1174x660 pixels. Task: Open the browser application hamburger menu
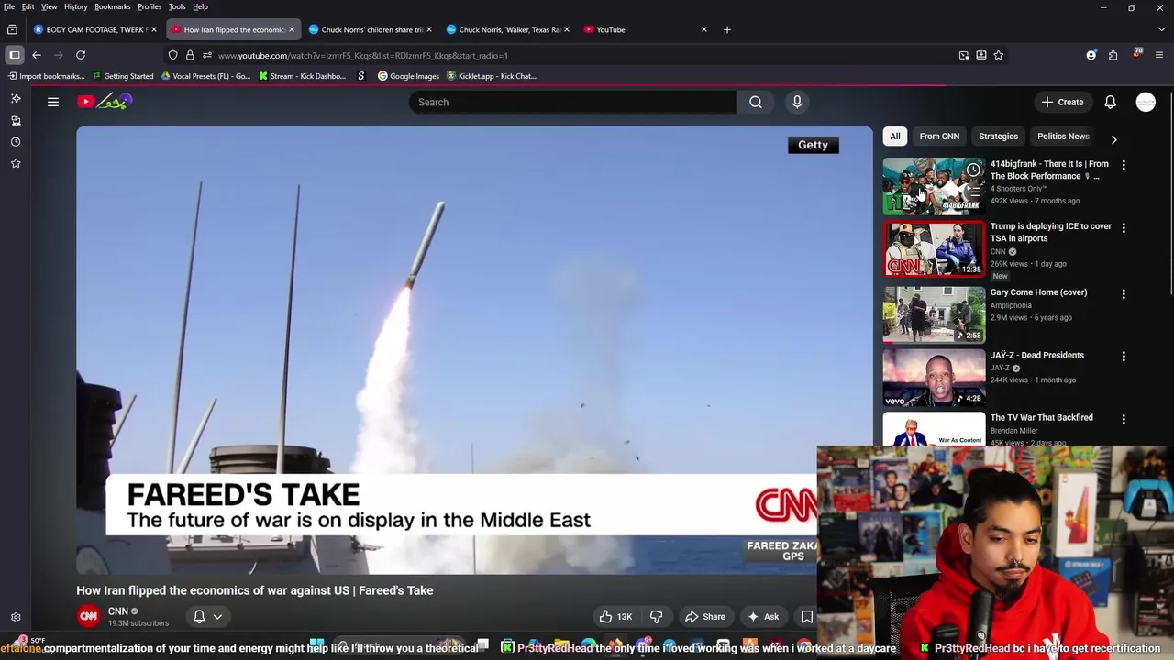click(1161, 55)
